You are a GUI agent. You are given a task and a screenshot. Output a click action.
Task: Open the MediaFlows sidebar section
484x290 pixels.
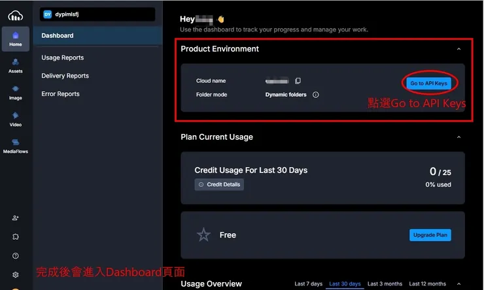point(16,146)
